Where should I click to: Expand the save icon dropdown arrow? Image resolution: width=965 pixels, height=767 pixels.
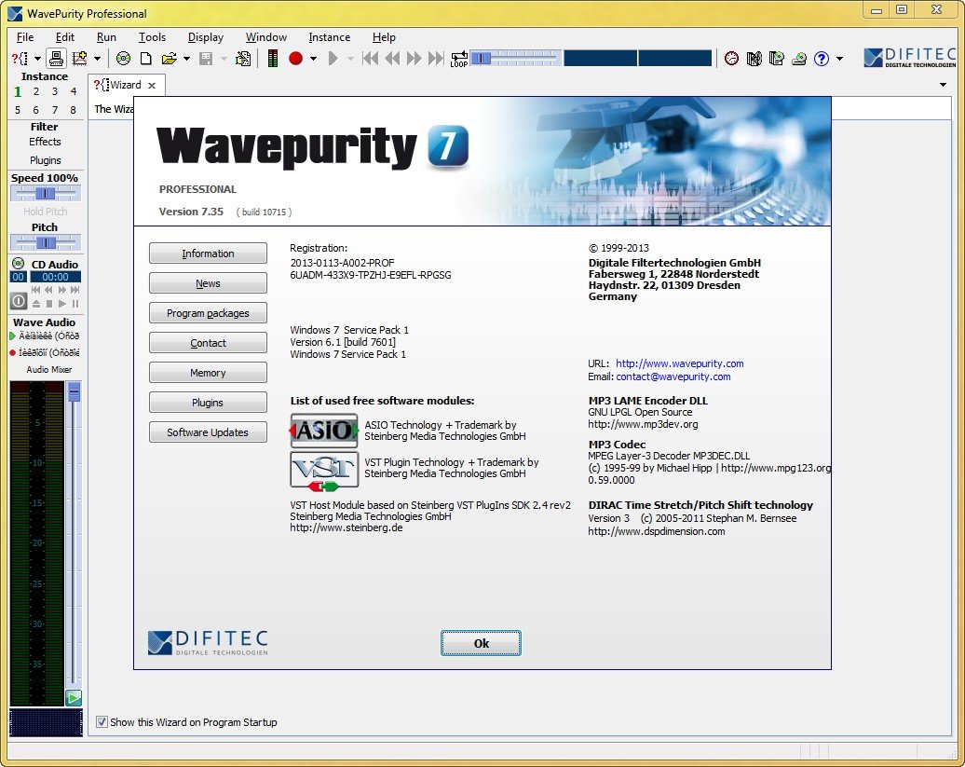[x=224, y=59]
